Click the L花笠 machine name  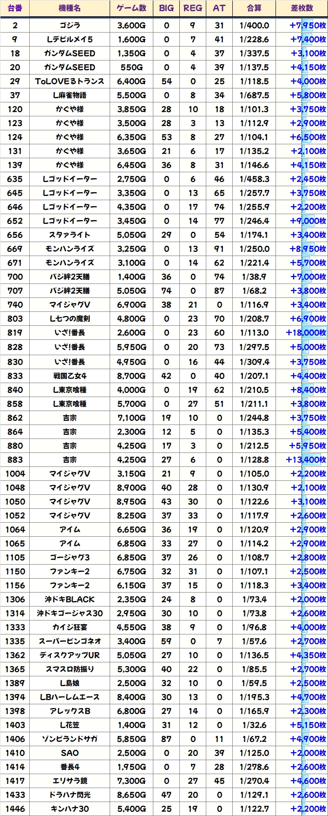tap(70, 725)
